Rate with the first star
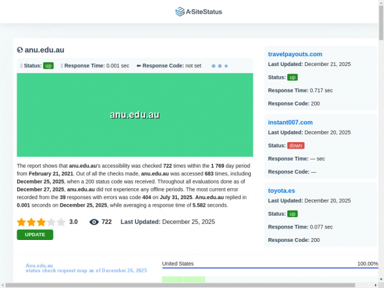Viewport: 384px width, 288px height. coord(21,222)
